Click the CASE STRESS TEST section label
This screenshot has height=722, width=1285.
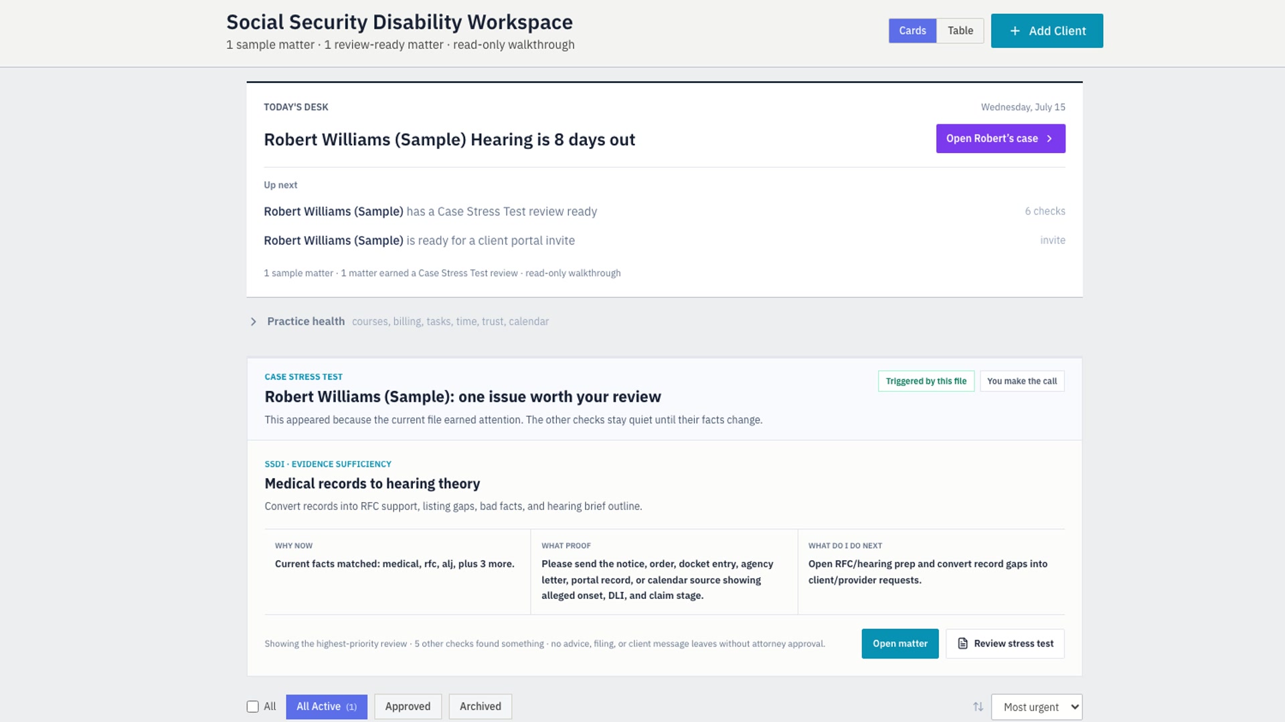[303, 377]
